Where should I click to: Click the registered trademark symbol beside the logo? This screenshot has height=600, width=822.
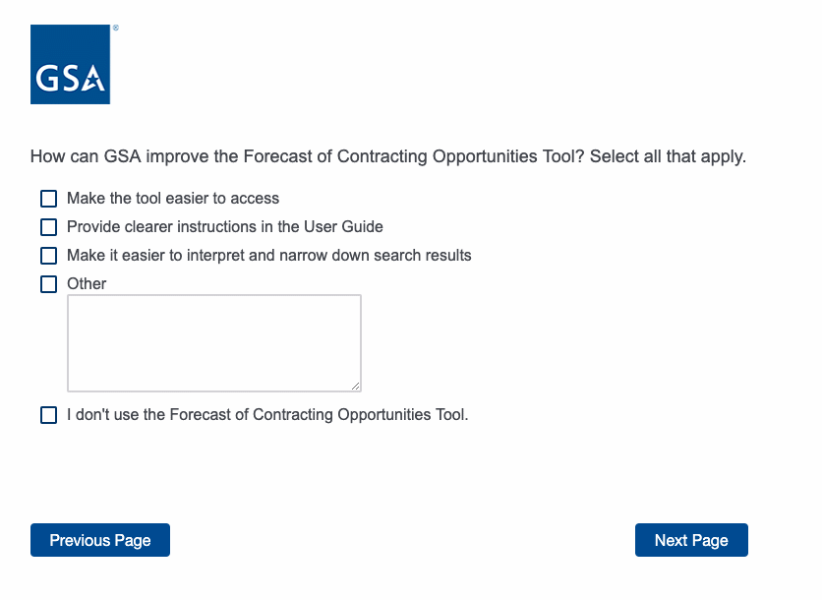click(115, 29)
